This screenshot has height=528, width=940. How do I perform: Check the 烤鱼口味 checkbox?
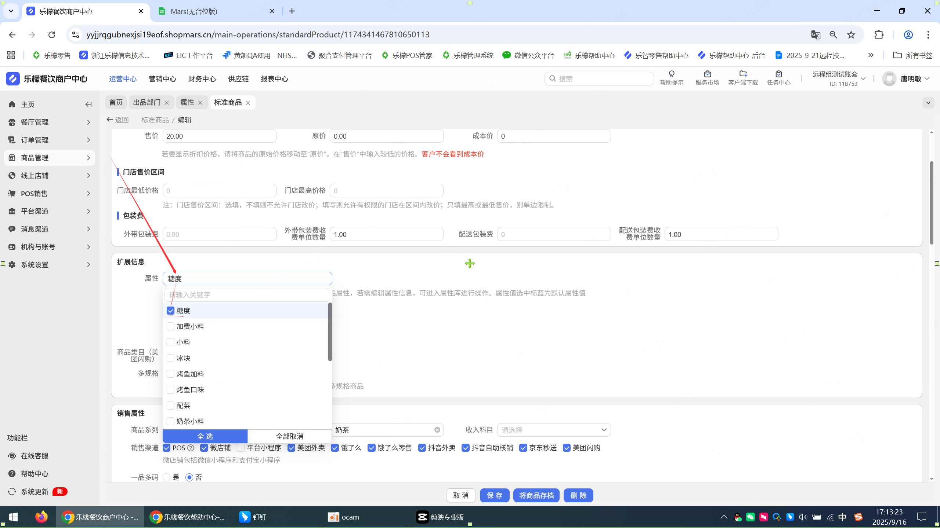point(170,389)
